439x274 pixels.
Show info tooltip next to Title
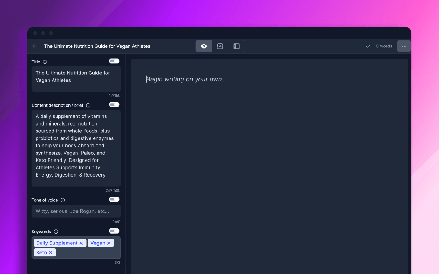(x=45, y=62)
